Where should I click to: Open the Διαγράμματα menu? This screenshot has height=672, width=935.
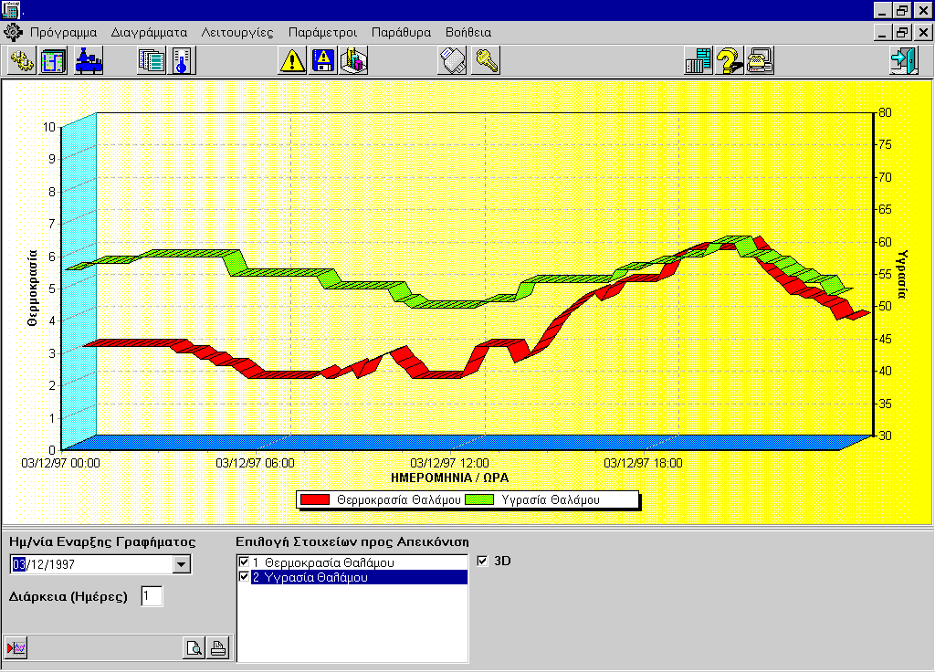coord(150,32)
